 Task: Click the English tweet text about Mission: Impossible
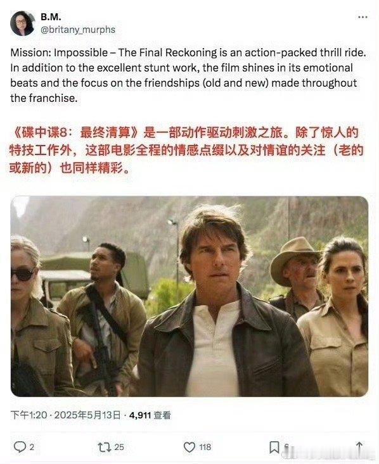[x=188, y=75]
